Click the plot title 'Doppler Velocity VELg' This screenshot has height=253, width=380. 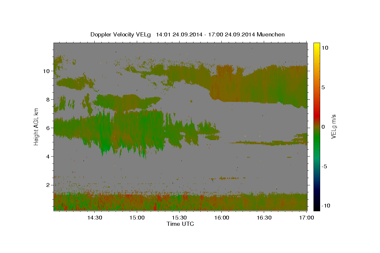click(x=121, y=34)
